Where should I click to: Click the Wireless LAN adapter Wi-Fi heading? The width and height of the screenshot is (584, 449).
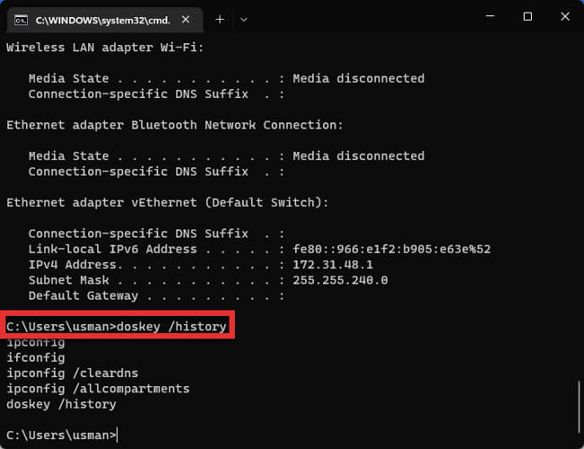click(x=105, y=48)
